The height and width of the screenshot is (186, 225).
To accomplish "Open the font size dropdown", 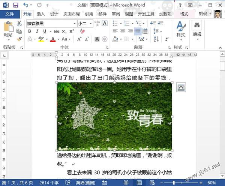I will 91,23.
